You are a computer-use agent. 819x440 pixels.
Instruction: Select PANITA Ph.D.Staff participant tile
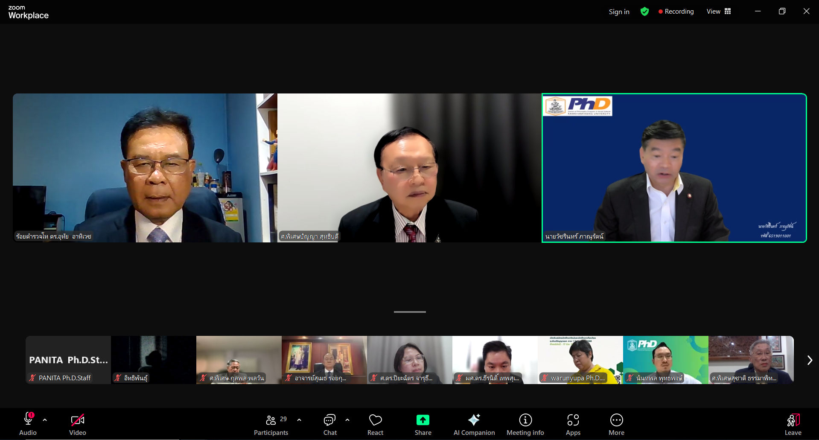tap(68, 360)
